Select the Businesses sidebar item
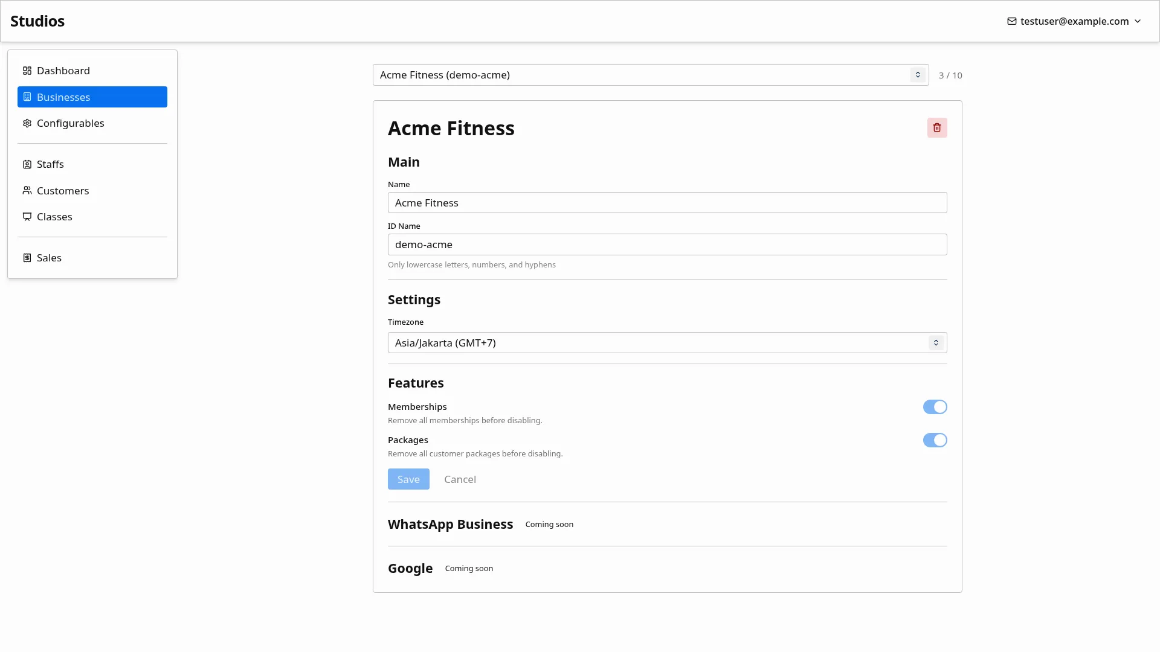 pos(92,97)
